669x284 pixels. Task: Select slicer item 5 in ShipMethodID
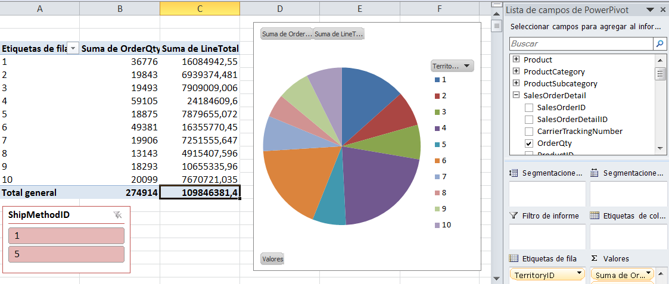66,254
